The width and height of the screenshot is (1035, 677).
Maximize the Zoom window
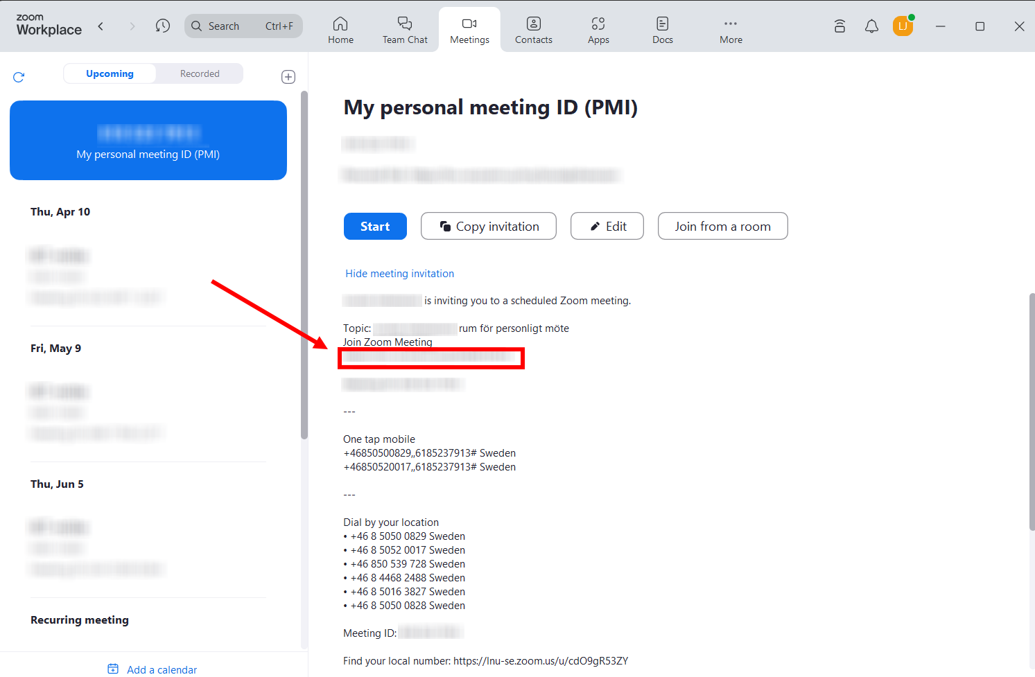pos(980,26)
